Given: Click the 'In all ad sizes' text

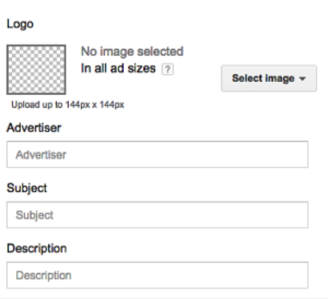Looking at the screenshot, I should pyautogui.click(x=118, y=69).
